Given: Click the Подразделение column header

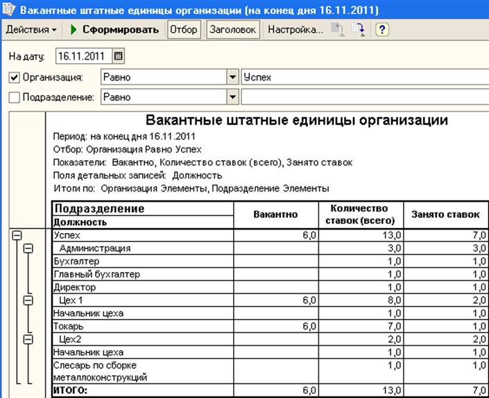Looking at the screenshot, I should 143,209.
